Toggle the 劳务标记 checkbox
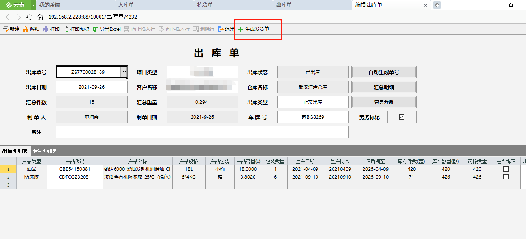The image size is (526, 239). click(x=402, y=117)
